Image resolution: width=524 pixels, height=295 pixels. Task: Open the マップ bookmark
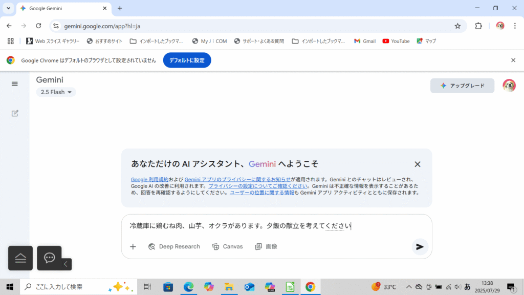tap(426, 41)
